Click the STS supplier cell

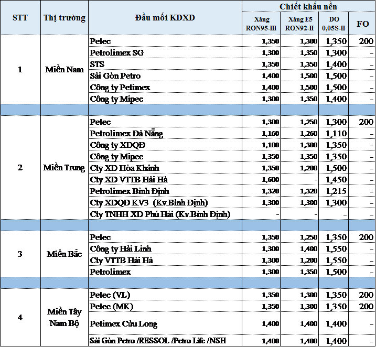[165, 64]
